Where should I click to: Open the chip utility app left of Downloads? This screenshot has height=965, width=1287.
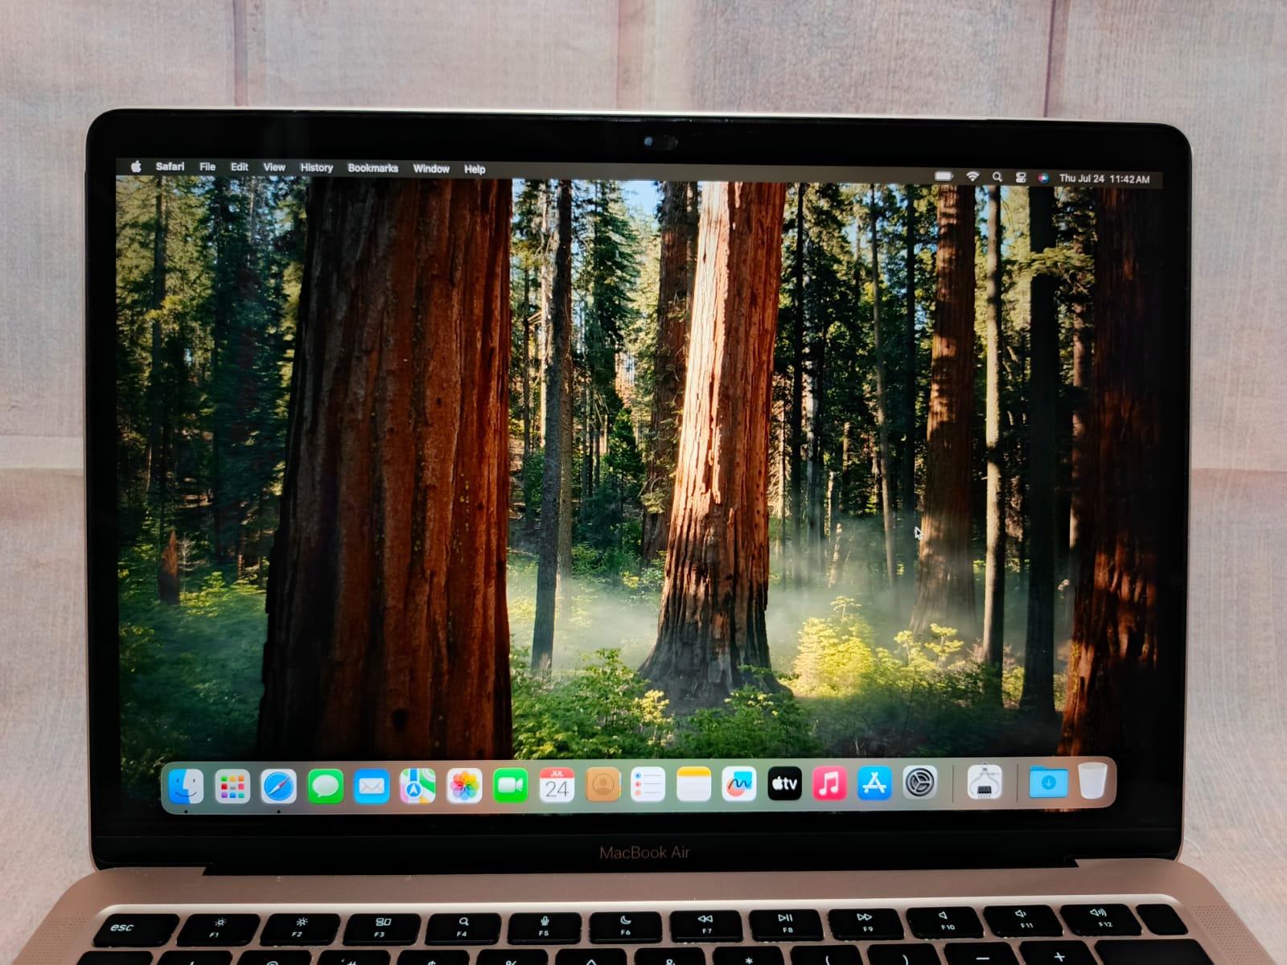tap(985, 782)
